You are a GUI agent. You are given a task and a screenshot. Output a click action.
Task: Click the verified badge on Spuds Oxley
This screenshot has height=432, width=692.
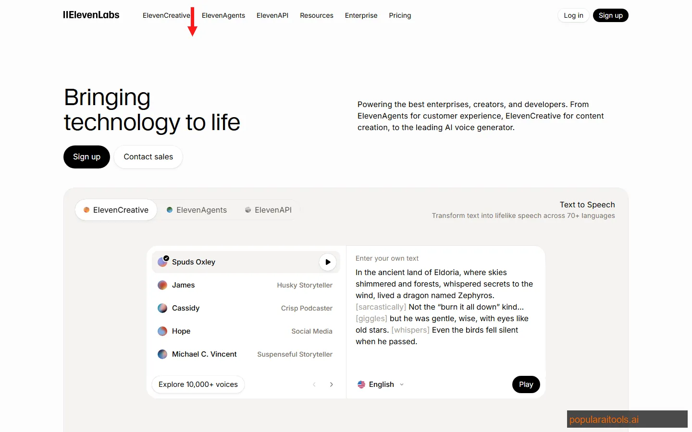pos(166,257)
